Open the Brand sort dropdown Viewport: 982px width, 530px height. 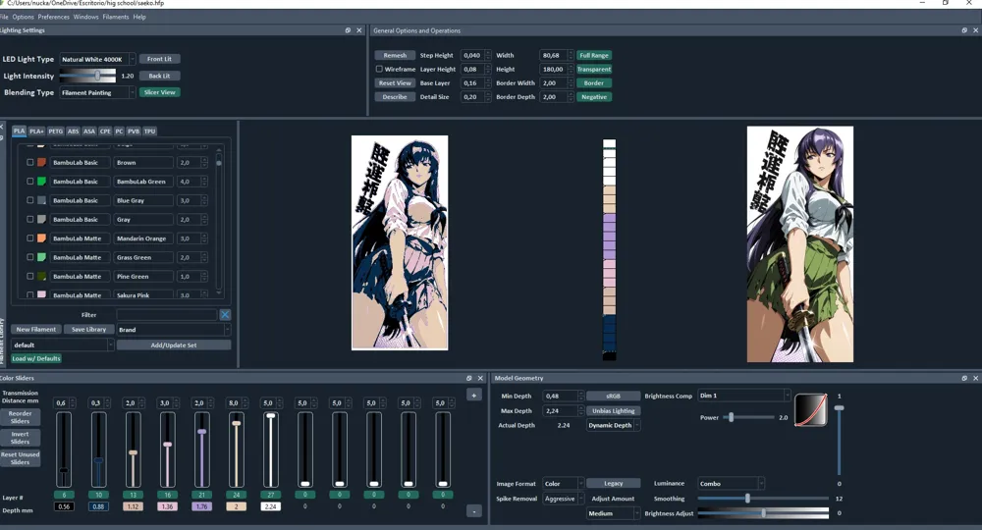pos(174,329)
